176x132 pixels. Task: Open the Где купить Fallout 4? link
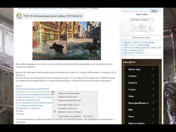[134, 53]
